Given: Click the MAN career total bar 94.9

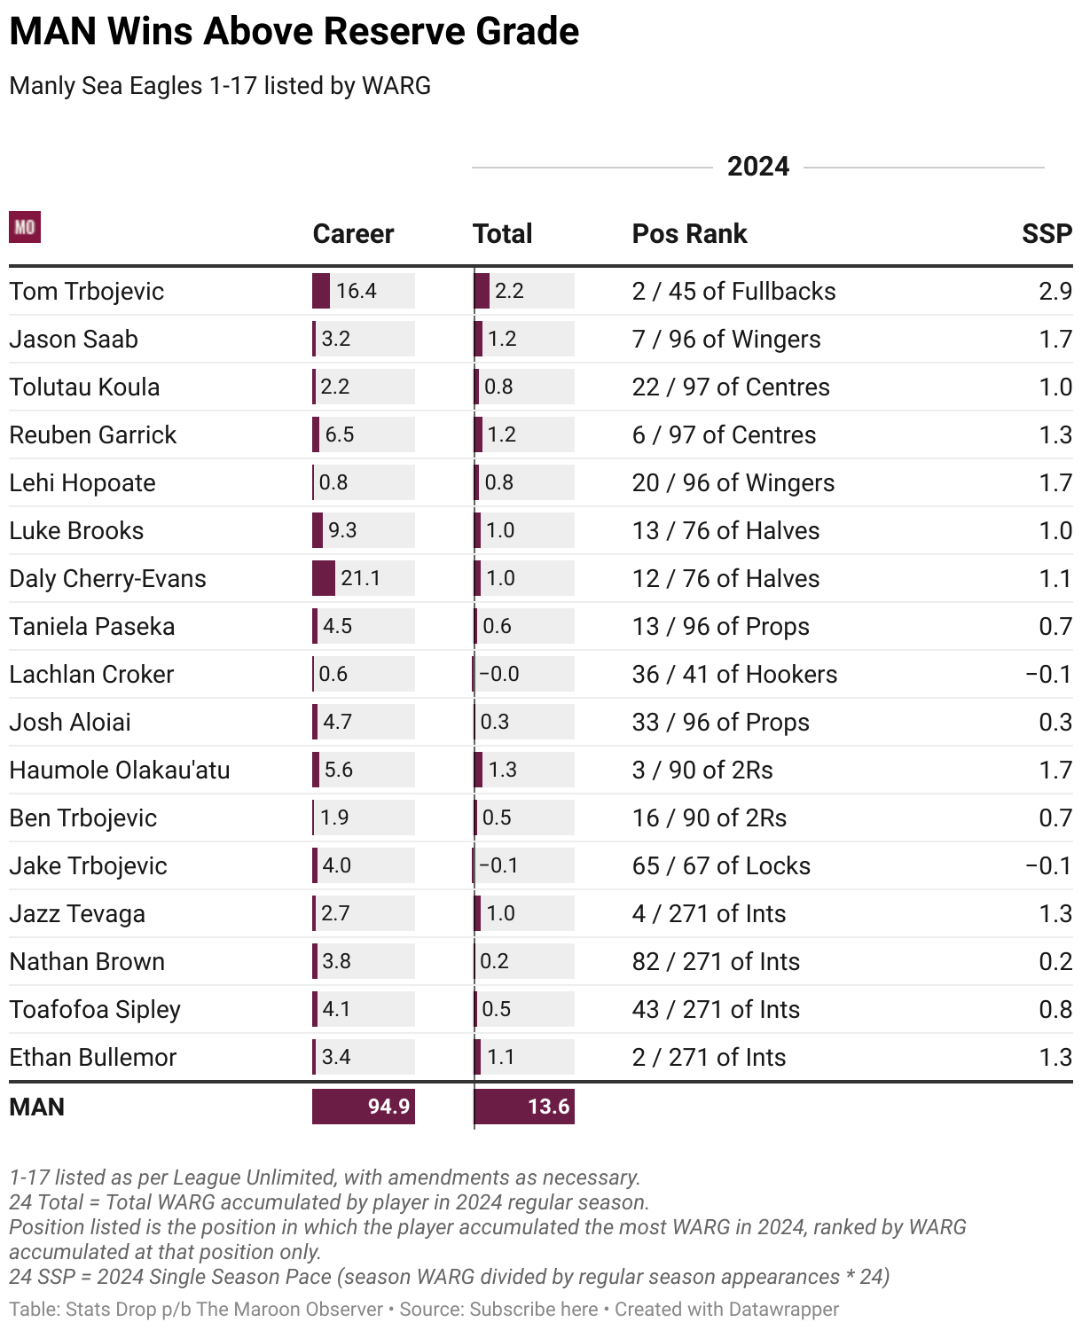Looking at the screenshot, I should pyautogui.click(x=364, y=1107).
